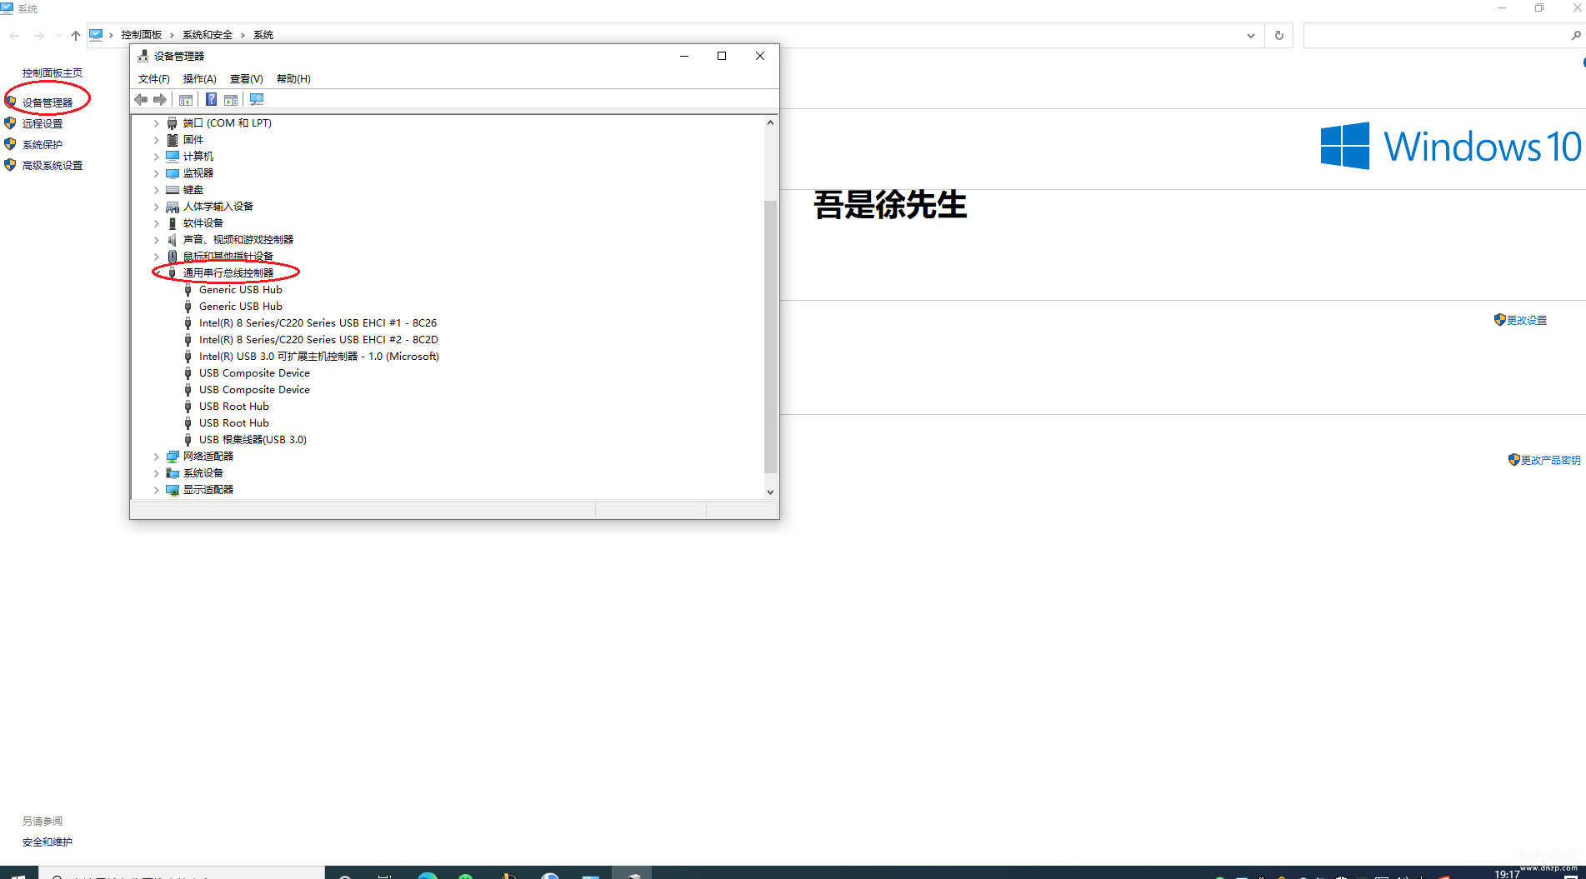This screenshot has width=1586, height=879.
Task: Select the 鼠标和其他指针设备 mouse icon
Action: pyautogui.click(x=173, y=257)
